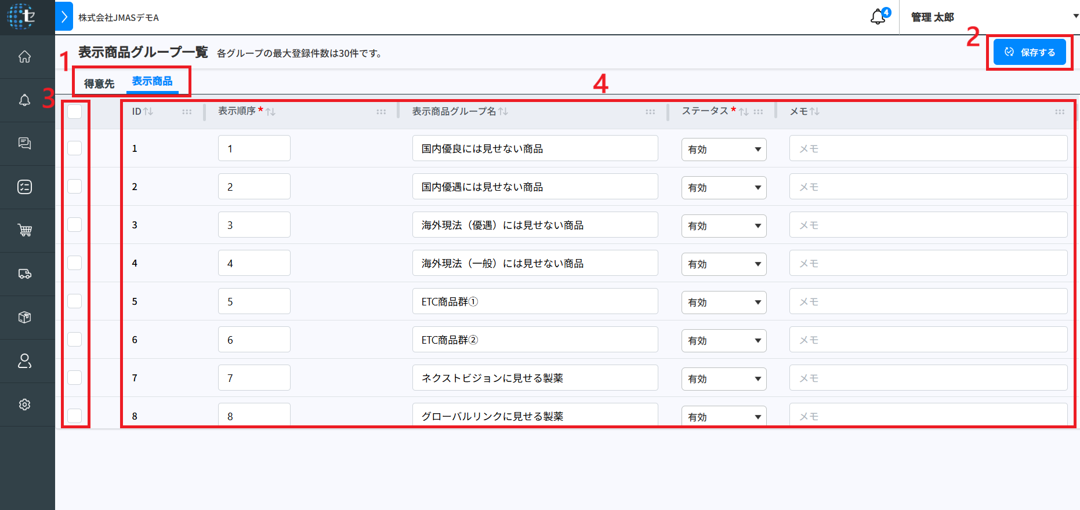Toggle the select-all checkbox in table header

click(75, 111)
